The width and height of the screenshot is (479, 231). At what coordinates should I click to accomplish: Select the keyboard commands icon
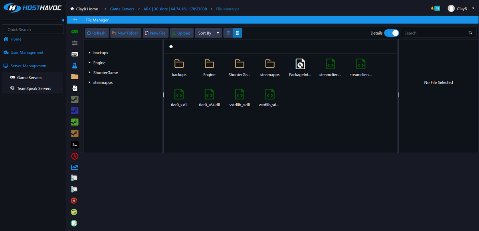point(74,54)
